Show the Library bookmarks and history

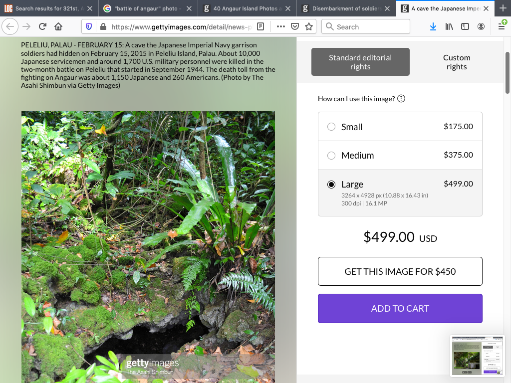[x=449, y=26]
